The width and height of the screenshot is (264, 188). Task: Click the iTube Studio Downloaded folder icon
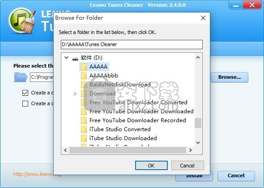[84, 138]
